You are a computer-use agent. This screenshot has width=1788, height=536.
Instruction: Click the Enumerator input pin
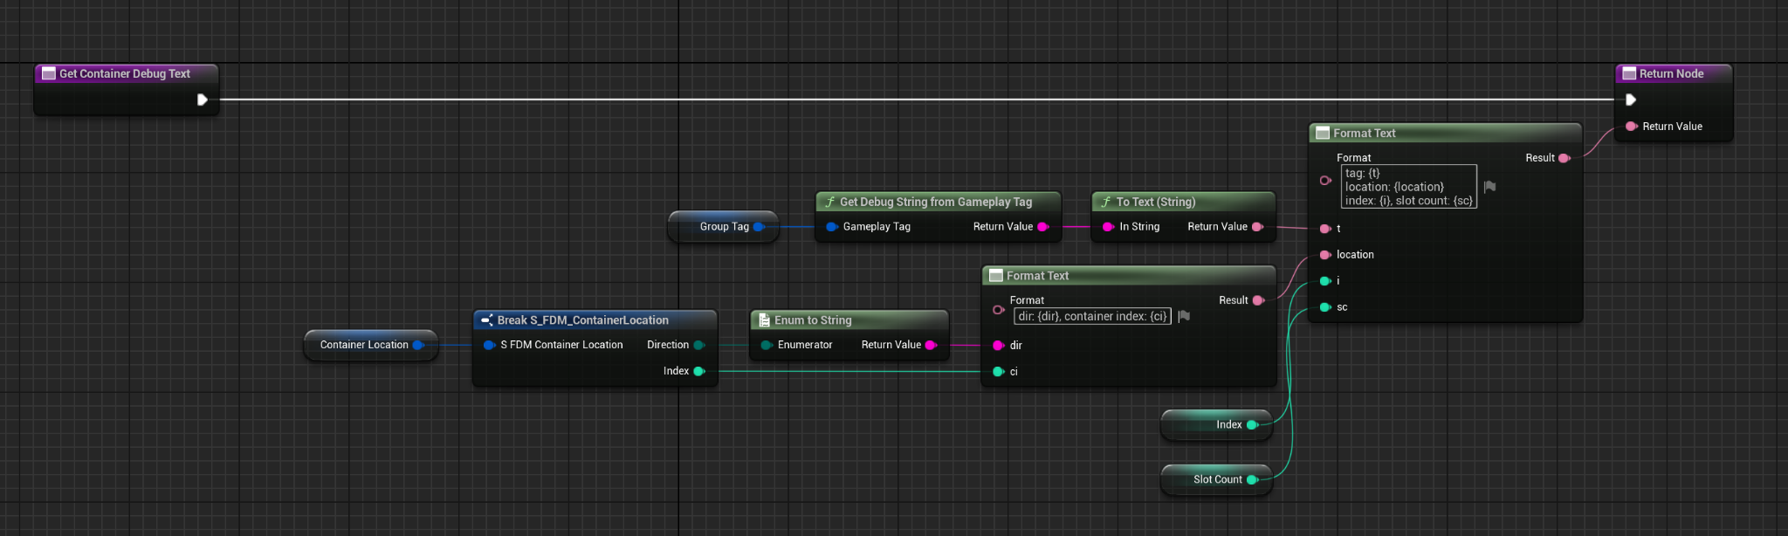tap(767, 345)
